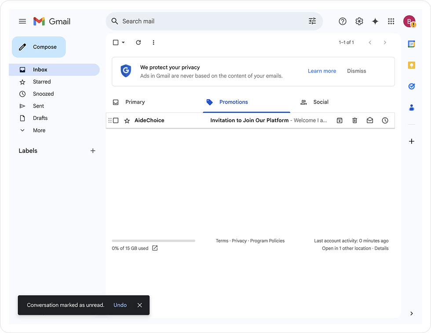The image size is (431, 333).
Task: Click the storage usage progress bar
Action: [153, 241]
